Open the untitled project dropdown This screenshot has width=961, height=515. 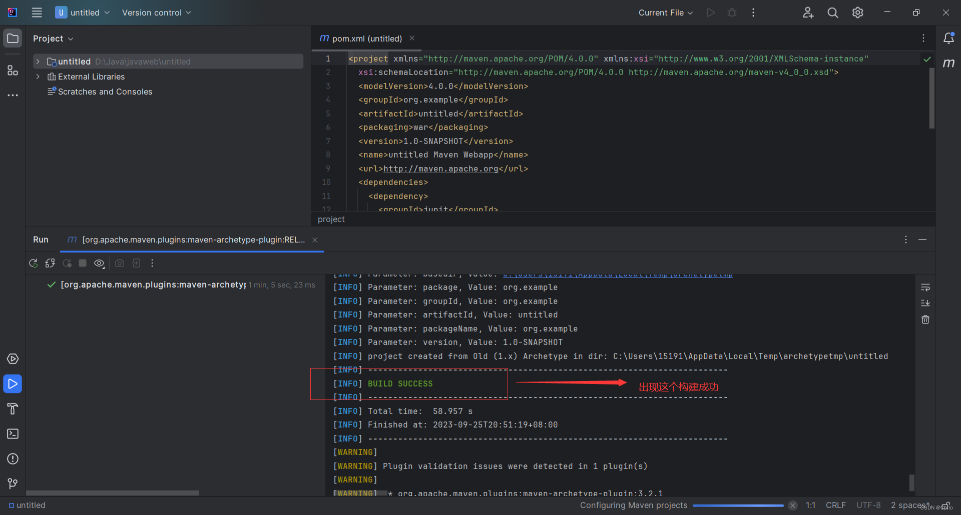point(82,12)
